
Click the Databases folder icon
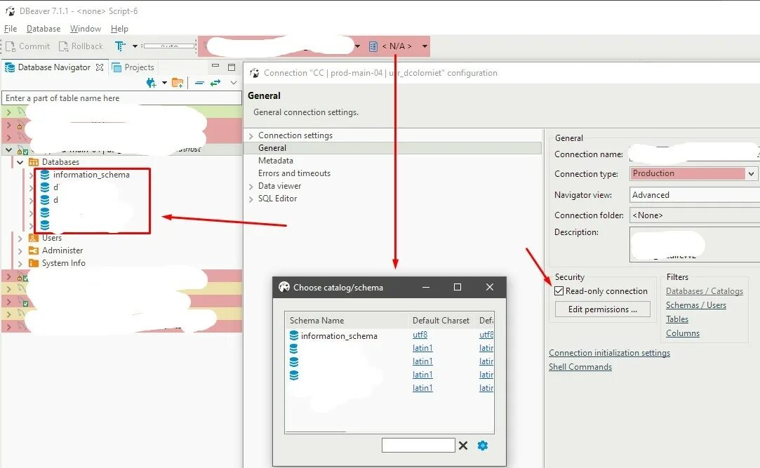click(x=34, y=162)
